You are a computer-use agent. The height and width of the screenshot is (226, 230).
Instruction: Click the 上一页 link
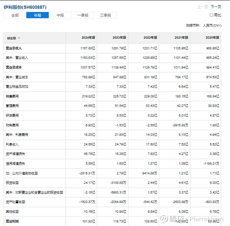(x=203, y=7)
